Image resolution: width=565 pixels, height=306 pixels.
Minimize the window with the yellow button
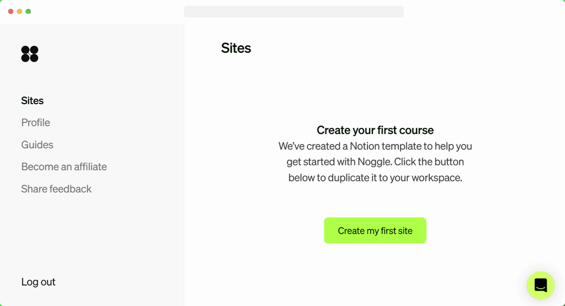[x=19, y=12]
